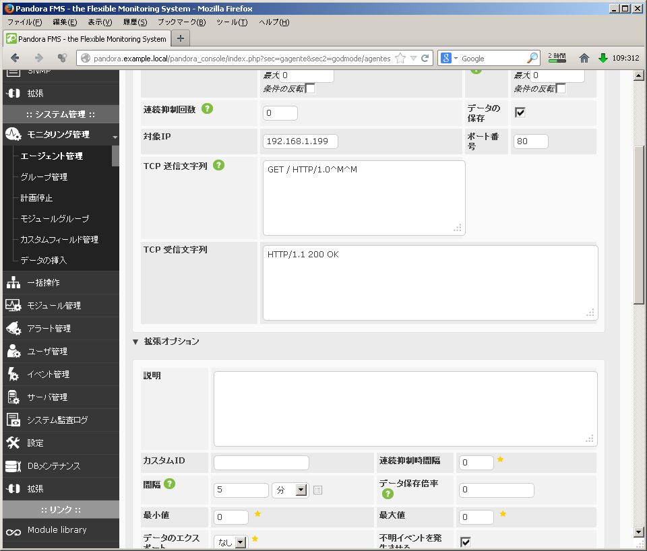Image resolution: width=647 pixels, height=551 pixels.
Task: Go to グループ管理
Action: [44, 177]
